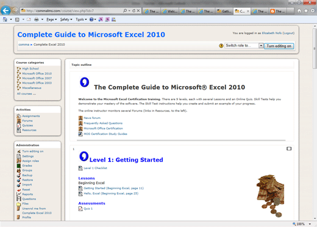The height and width of the screenshot is (227, 317).
Task: Open Frequently Asked Questions forum
Action: coord(103,123)
